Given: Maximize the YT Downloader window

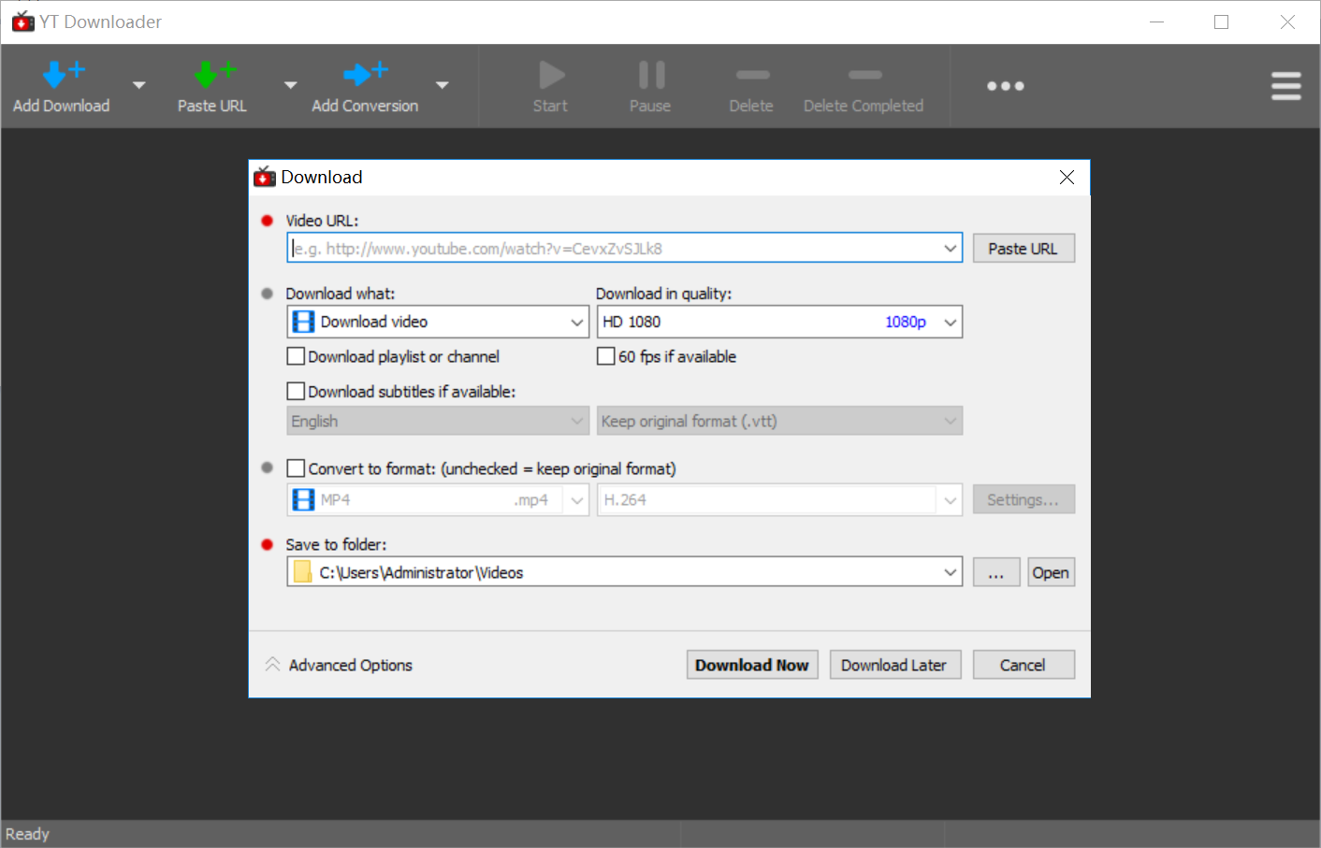Looking at the screenshot, I should pyautogui.click(x=1222, y=22).
